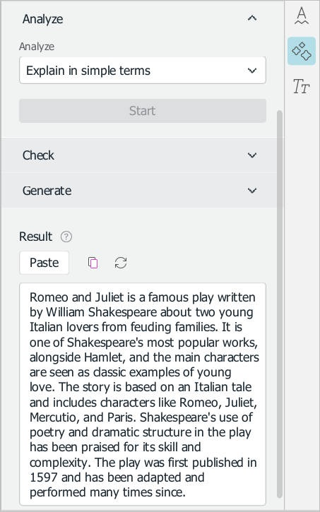Click the panel vertical scrollbar
Screen dimensions: 320x512
280,304
